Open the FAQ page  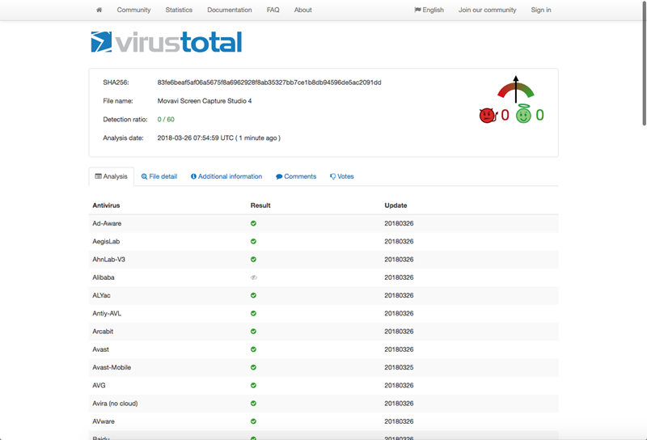tap(273, 10)
